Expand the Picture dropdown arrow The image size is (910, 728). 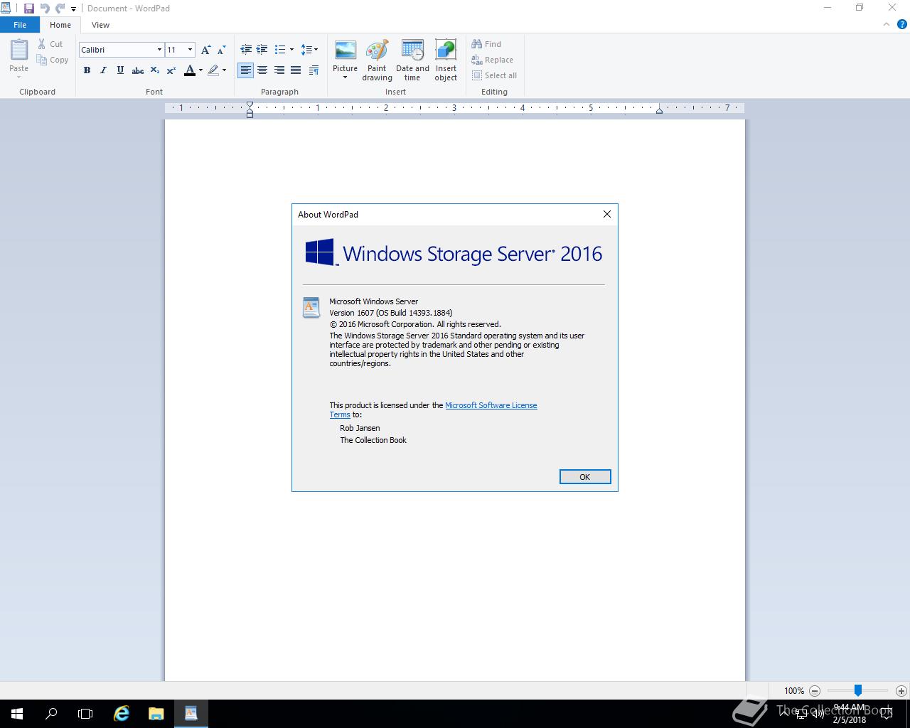(x=345, y=77)
